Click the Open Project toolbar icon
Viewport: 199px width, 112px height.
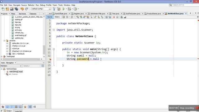(x=12, y=9)
